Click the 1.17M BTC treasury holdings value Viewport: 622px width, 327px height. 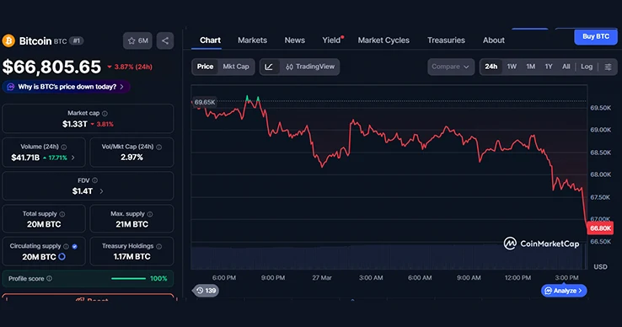[x=131, y=257]
